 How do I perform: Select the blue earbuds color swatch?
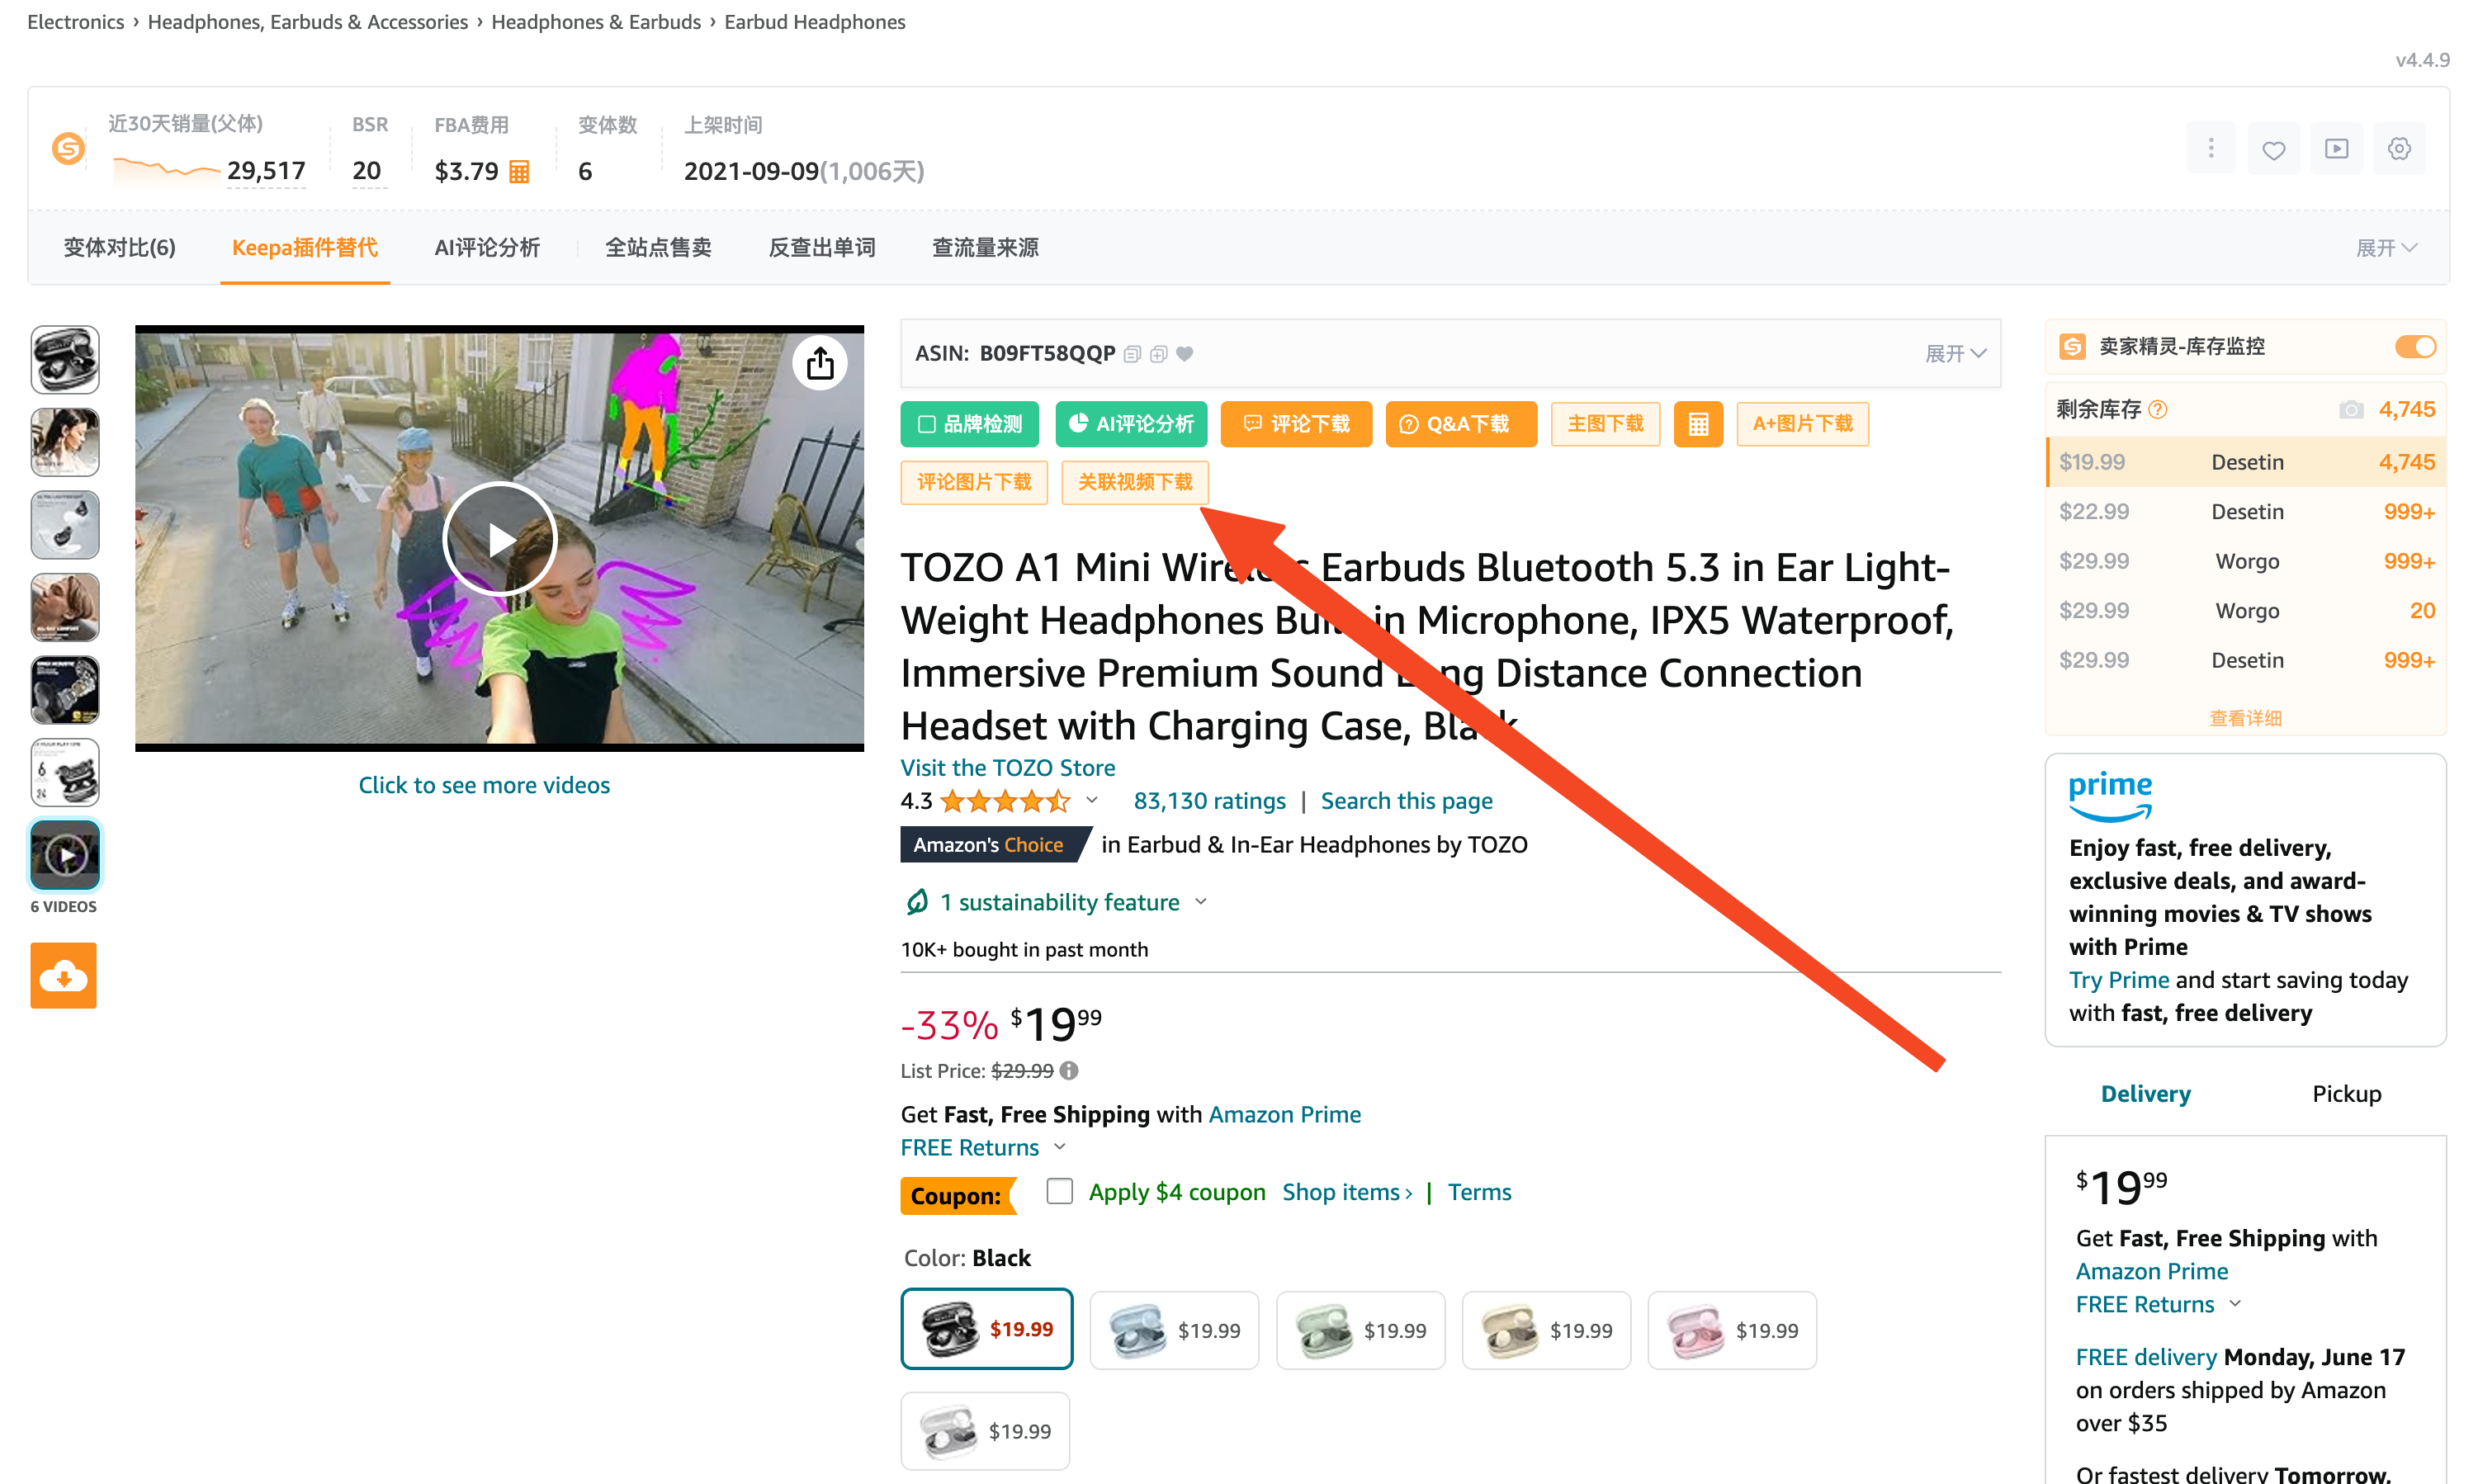[1174, 1331]
